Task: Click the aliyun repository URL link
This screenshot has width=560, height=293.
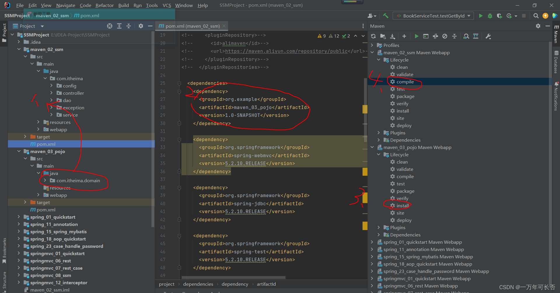Action: tap(286, 51)
